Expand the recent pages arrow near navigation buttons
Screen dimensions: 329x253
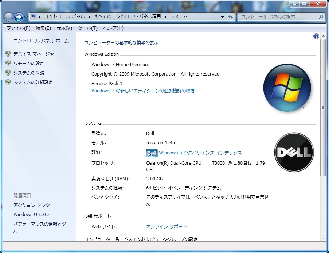click(26, 17)
